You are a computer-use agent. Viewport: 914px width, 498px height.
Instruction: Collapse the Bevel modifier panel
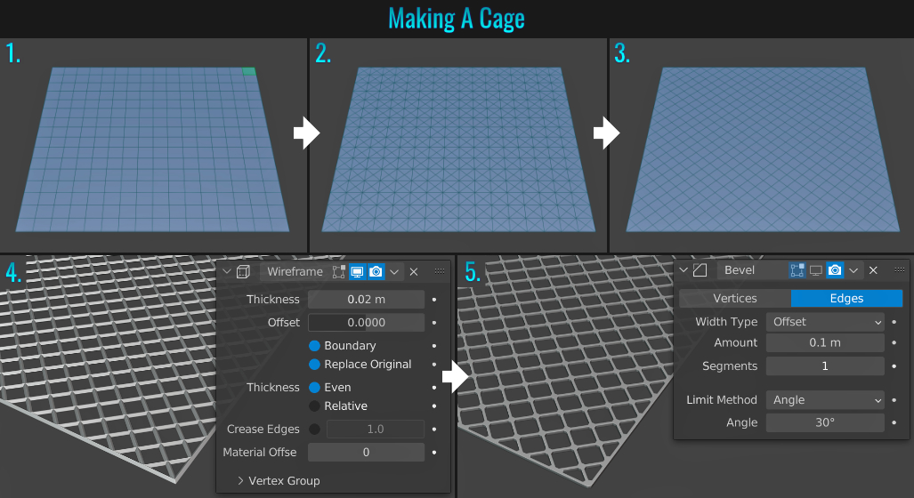point(683,270)
